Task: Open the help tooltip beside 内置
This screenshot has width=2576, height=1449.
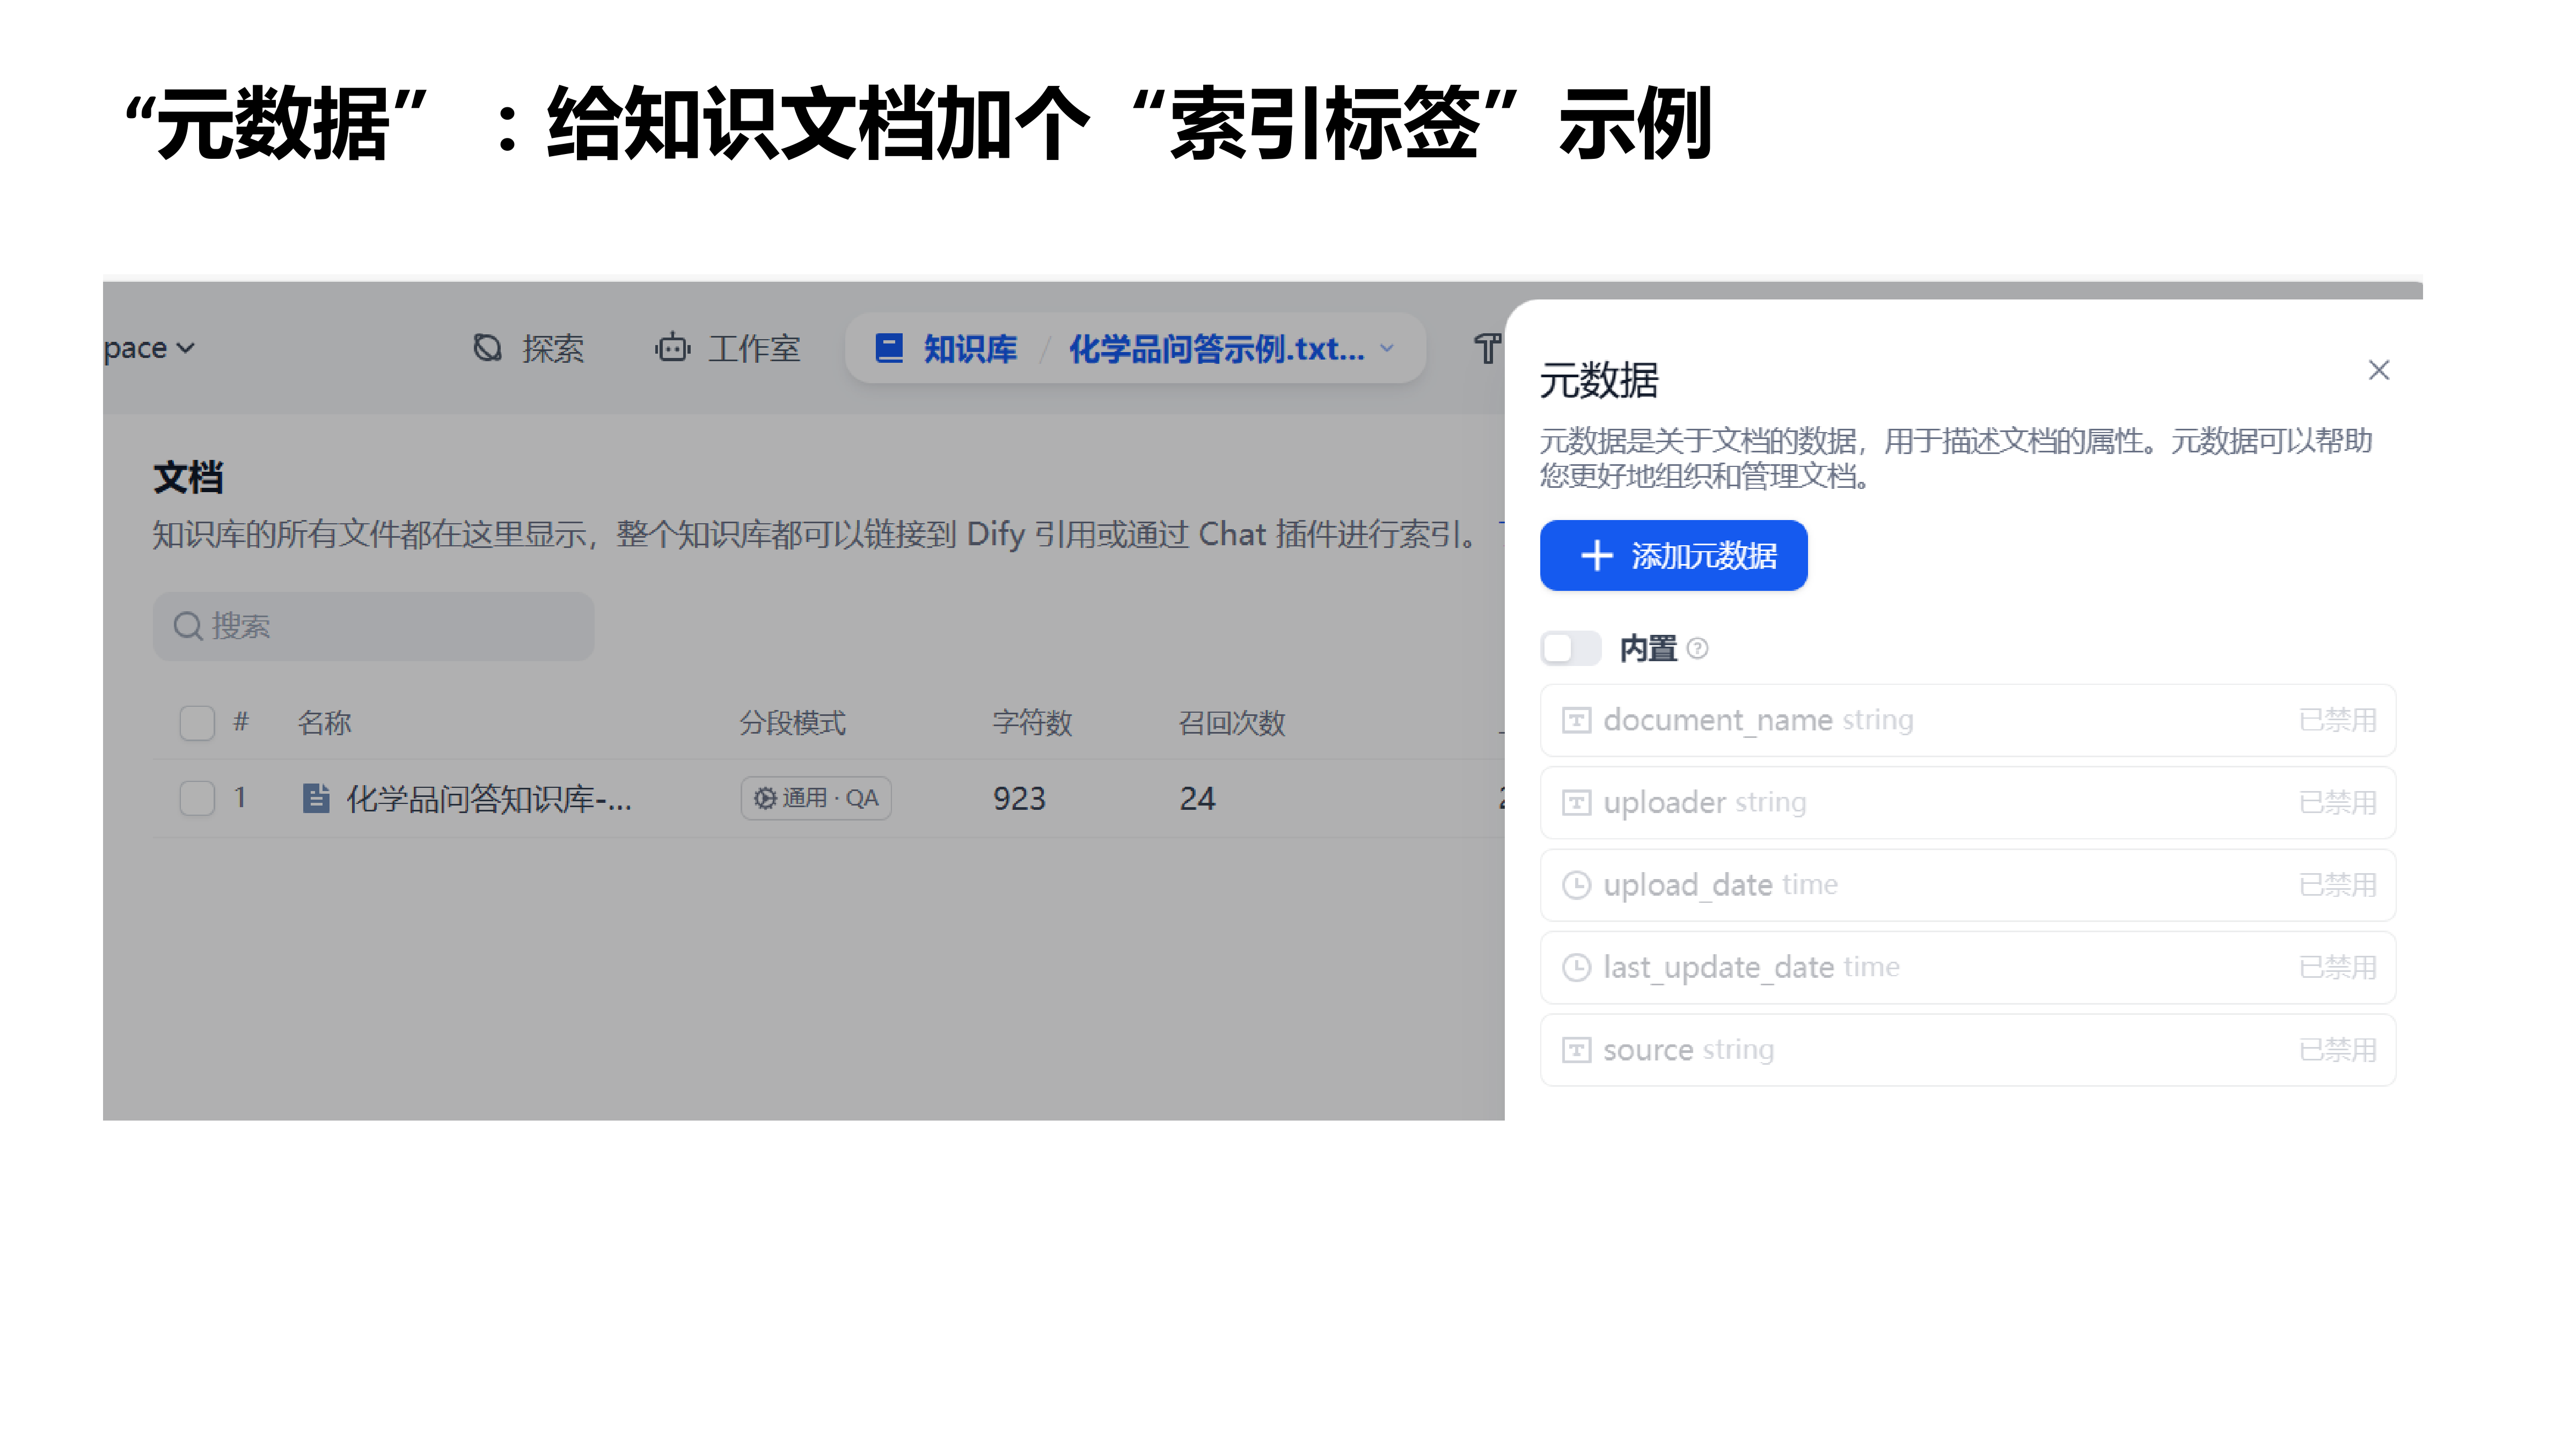Action: pos(1698,648)
